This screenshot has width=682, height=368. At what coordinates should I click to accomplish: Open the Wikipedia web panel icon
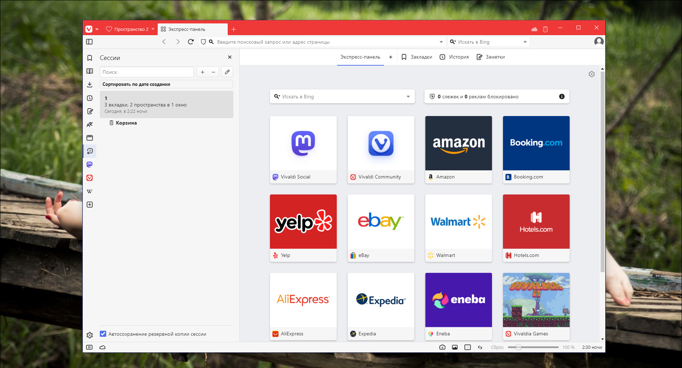[90, 191]
